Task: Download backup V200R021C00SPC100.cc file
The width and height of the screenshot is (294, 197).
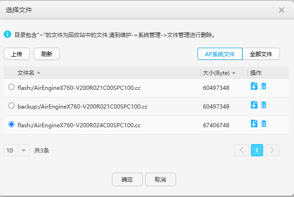Action: coord(254,105)
